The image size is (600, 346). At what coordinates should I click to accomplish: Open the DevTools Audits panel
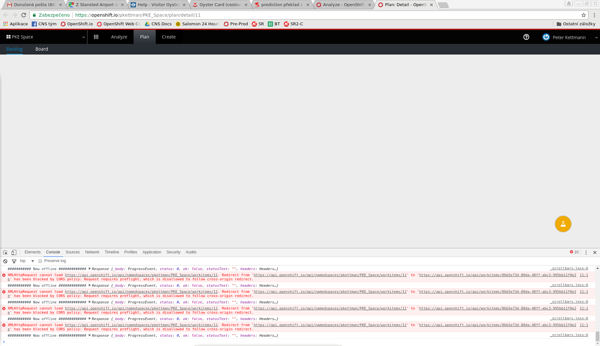coord(191,252)
